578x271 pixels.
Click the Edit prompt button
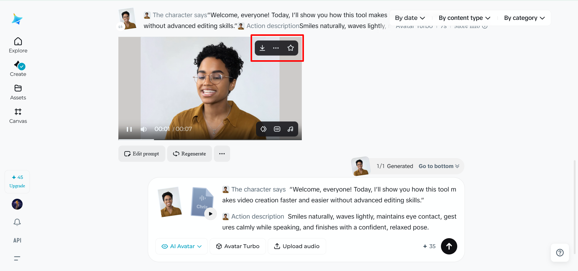pos(142,154)
